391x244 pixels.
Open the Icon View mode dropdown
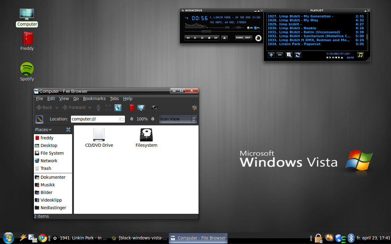click(x=178, y=119)
